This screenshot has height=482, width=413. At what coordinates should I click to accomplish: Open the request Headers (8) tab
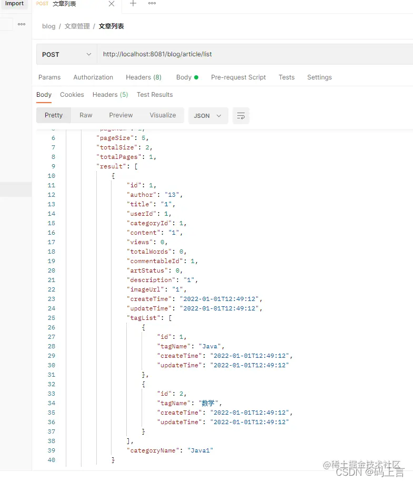pyautogui.click(x=144, y=77)
